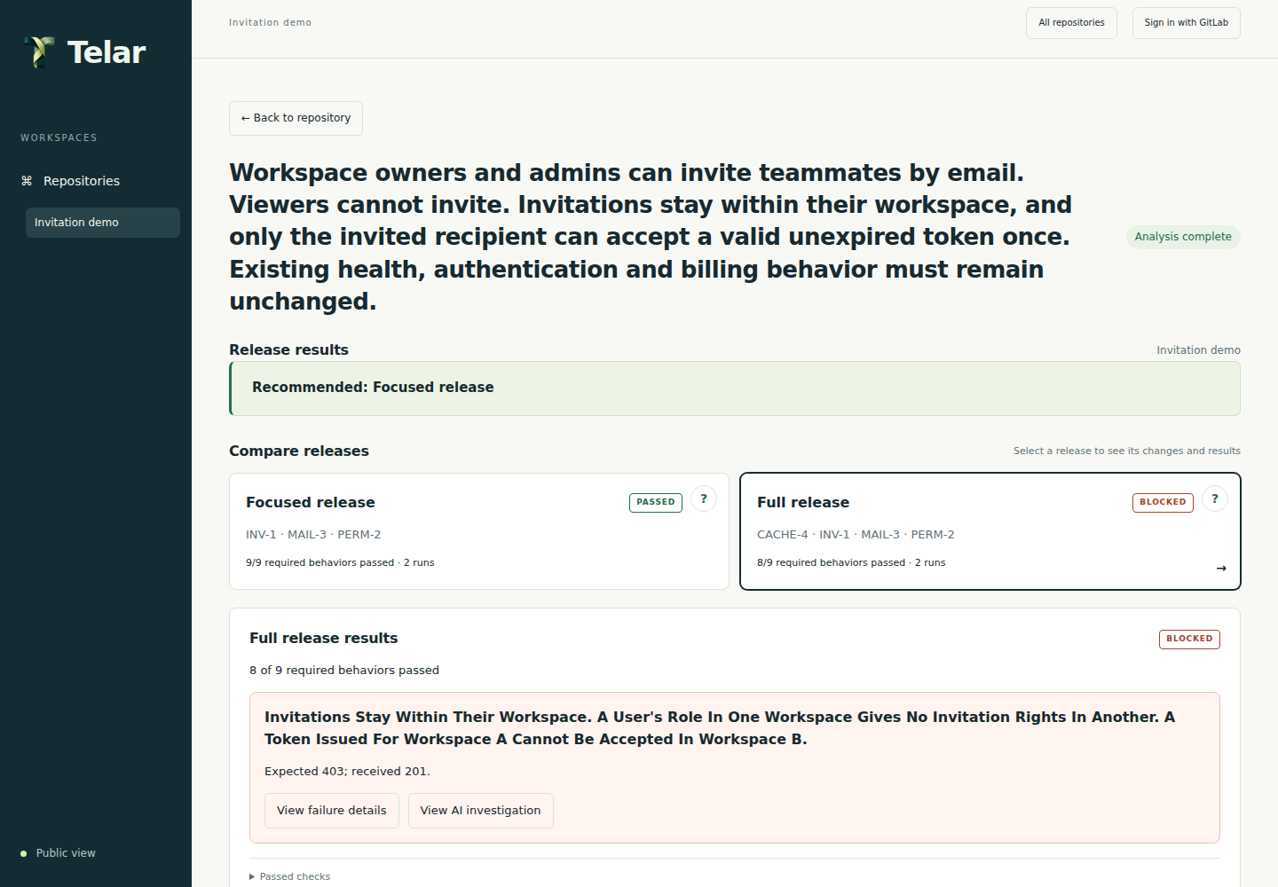Image resolution: width=1278 pixels, height=887 pixels.
Task: Click the Repositories command icon in sidebar
Action: pos(27,181)
